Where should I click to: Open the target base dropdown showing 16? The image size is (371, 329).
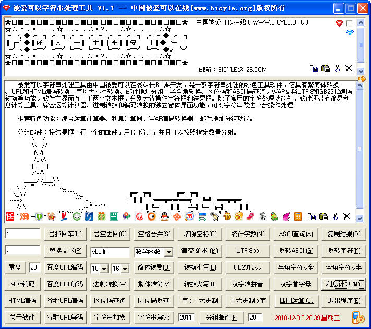click(x=125, y=269)
